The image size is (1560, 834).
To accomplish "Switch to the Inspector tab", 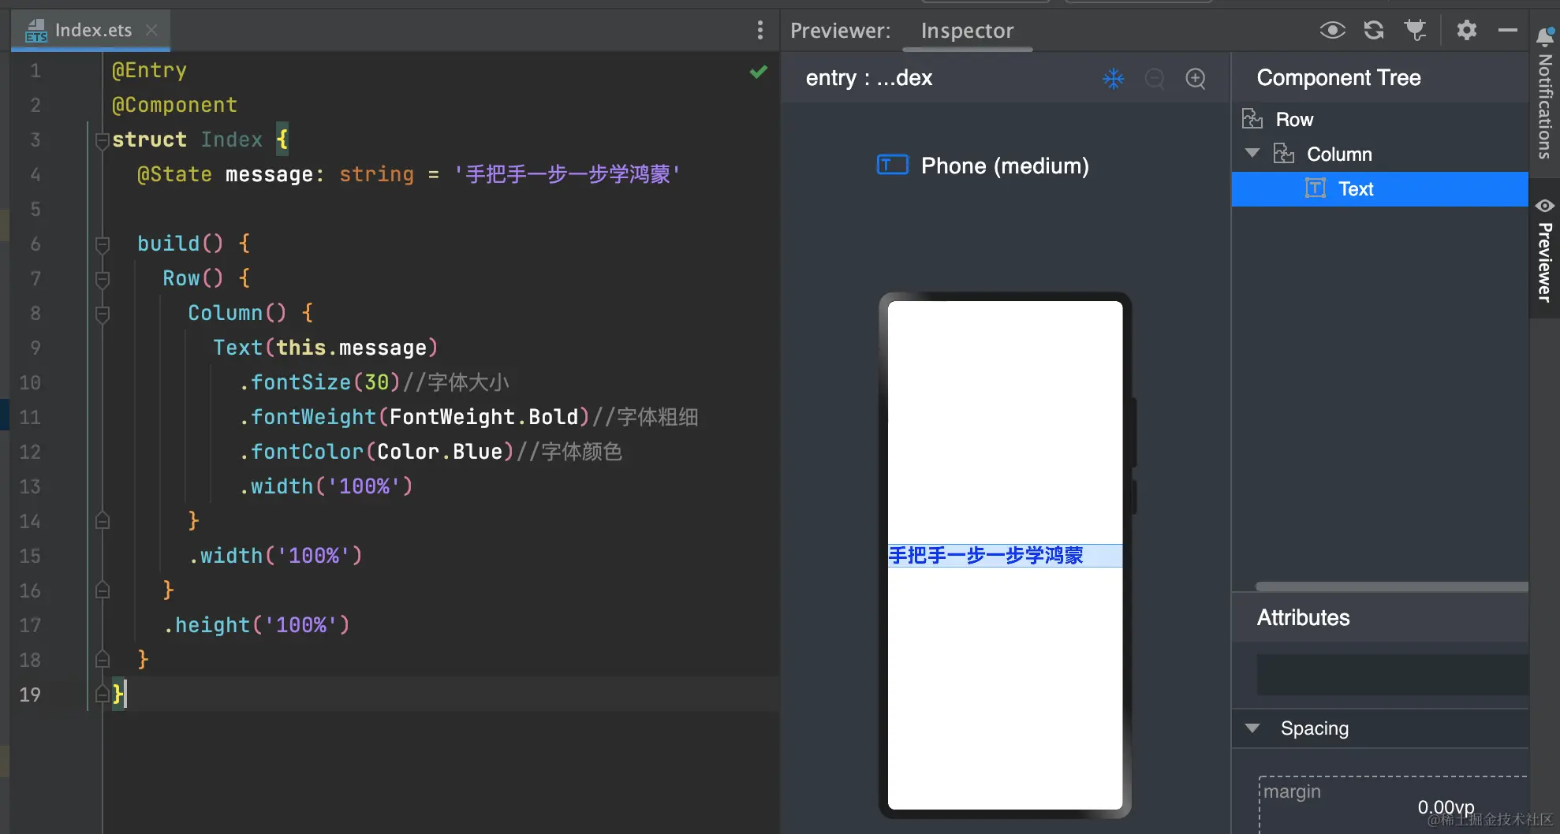I will [967, 31].
